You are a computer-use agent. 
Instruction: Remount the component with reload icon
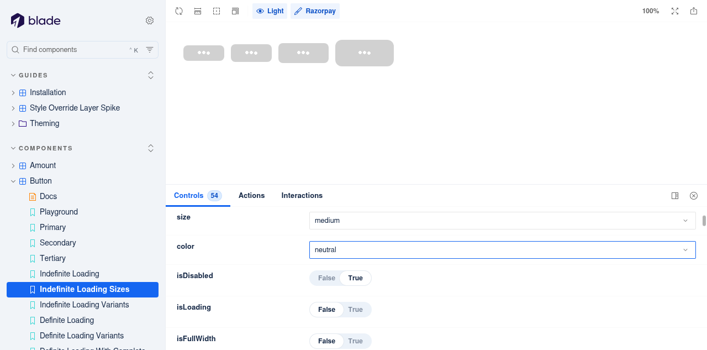point(179,11)
